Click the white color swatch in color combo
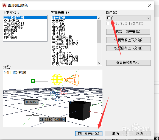 [109, 18]
